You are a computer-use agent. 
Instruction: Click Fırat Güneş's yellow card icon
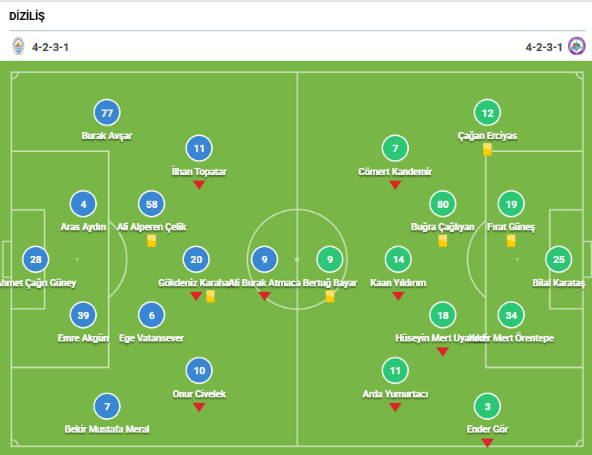tap(511, 241)
